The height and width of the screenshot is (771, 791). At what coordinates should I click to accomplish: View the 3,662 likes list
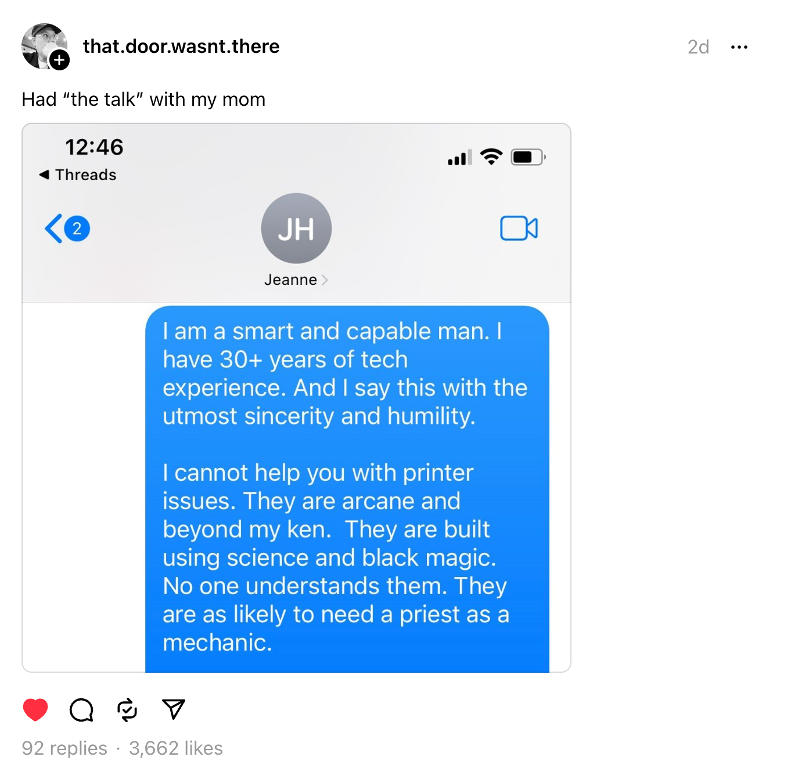click(176, 748)
